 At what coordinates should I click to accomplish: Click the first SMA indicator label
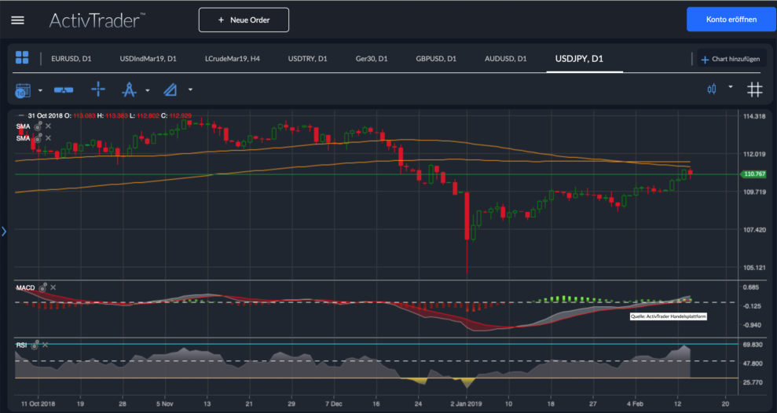click(24, 126)
